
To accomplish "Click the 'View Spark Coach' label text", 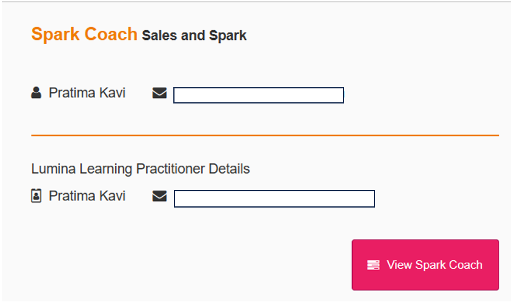I will point(434,265).
